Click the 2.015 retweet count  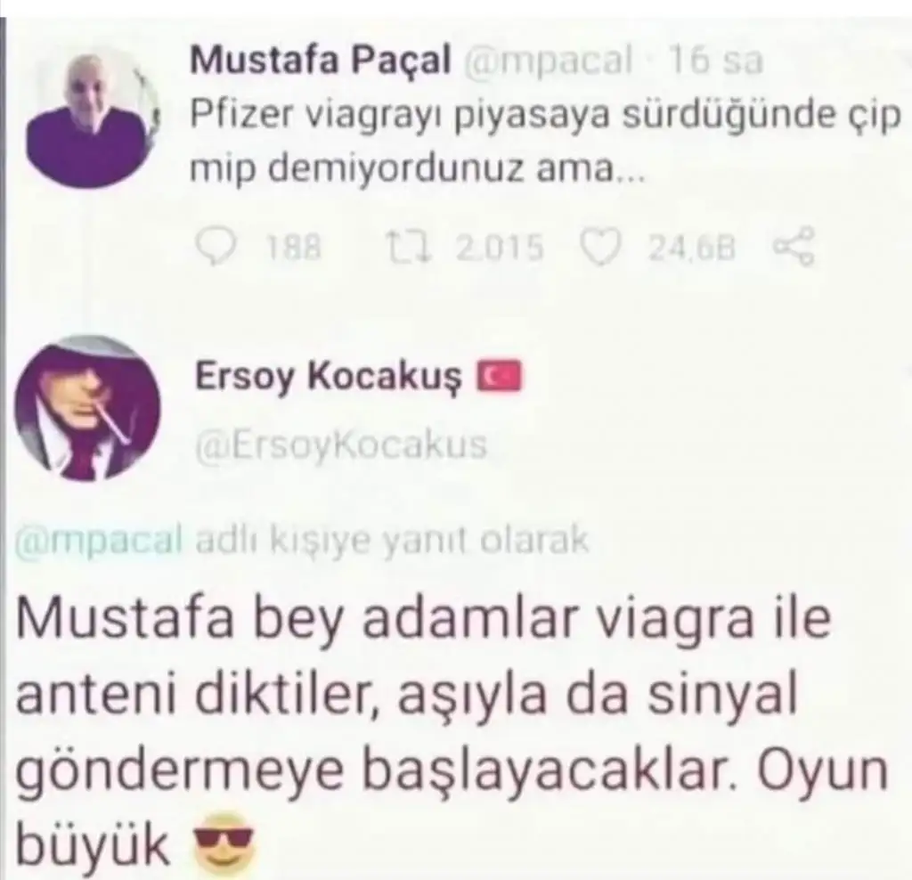tap(500, 248)
